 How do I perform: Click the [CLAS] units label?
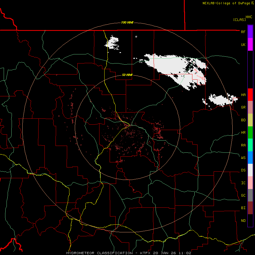pyautogui.click(x=239, y=20)
